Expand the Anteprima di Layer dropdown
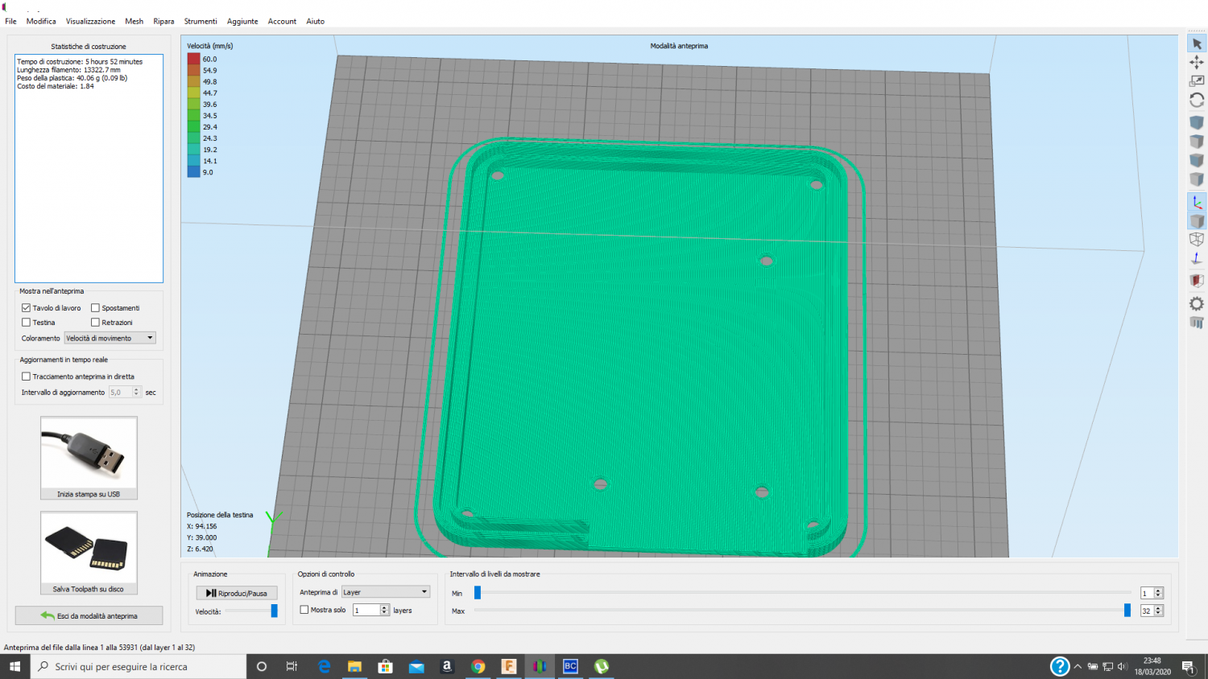The height and width of the screenshot is (679, 1208). [386, 592]
